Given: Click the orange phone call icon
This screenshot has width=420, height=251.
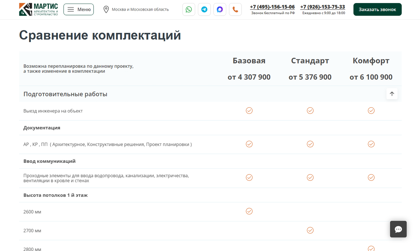Looking at the screenshot, I should [x=235, y=9].
